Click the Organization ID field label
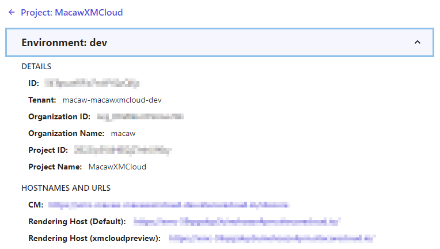The width and height of the screenshot is (440, 249). 59,116
